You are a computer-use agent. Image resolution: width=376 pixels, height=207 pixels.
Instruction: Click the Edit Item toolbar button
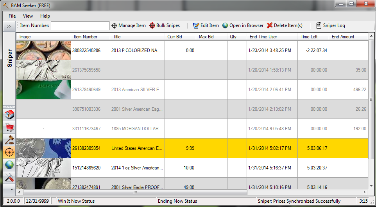click(206, 25)
